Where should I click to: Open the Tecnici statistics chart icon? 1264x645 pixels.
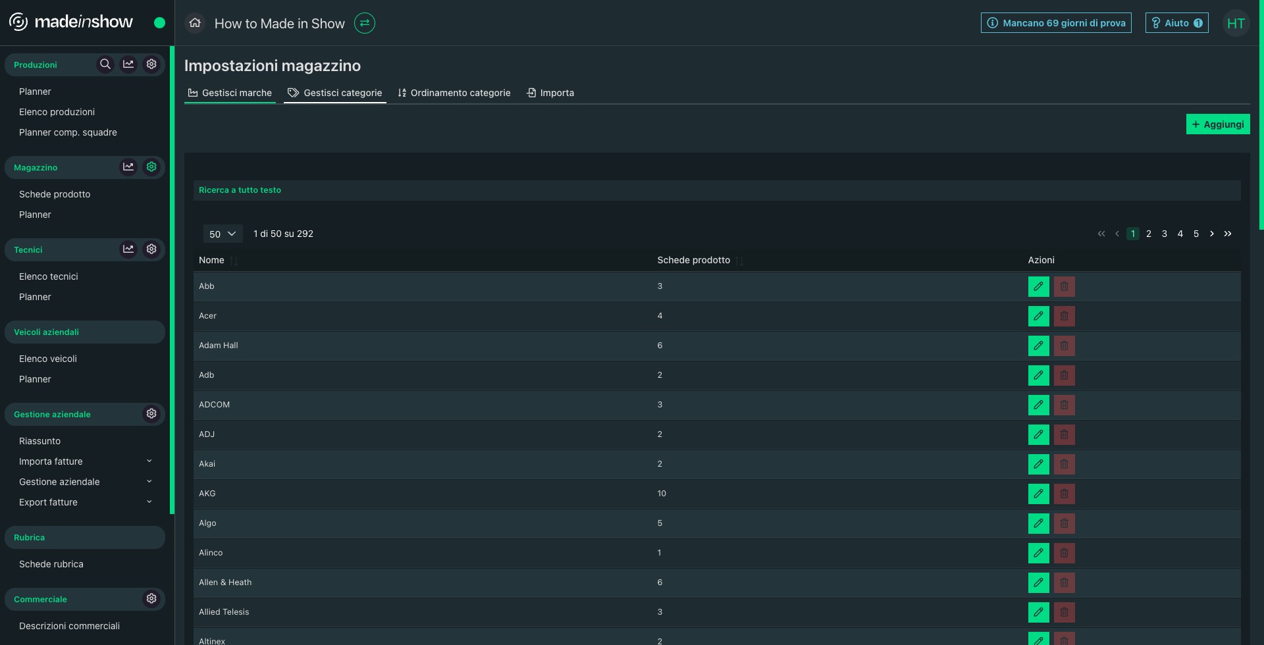(x=128, y=249)
